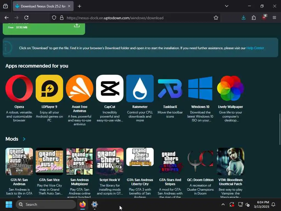Click the Firefox icon in the taskbar

click(x=83, y=204)
